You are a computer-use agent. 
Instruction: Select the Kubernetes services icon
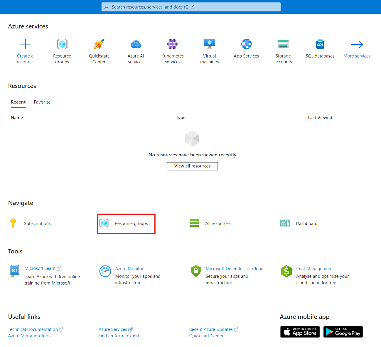tap(173, 44)
